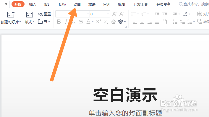This screenshot has width=209, height=117.
Task: Open the 会员专享 tab
Action: (163, 4)
